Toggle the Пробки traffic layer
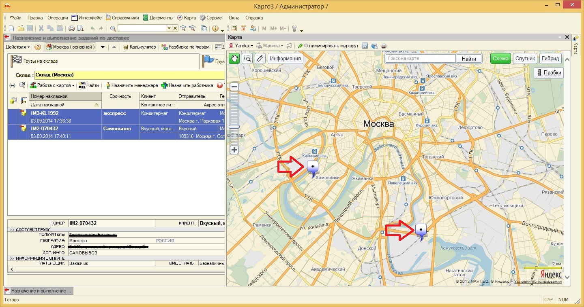584x307 pixels. [549, 72]
